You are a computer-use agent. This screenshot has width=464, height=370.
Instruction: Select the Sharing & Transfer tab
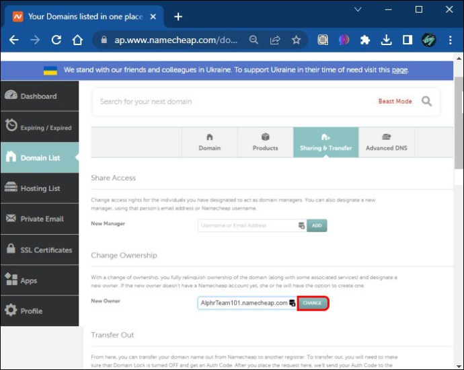coord(325,142)
